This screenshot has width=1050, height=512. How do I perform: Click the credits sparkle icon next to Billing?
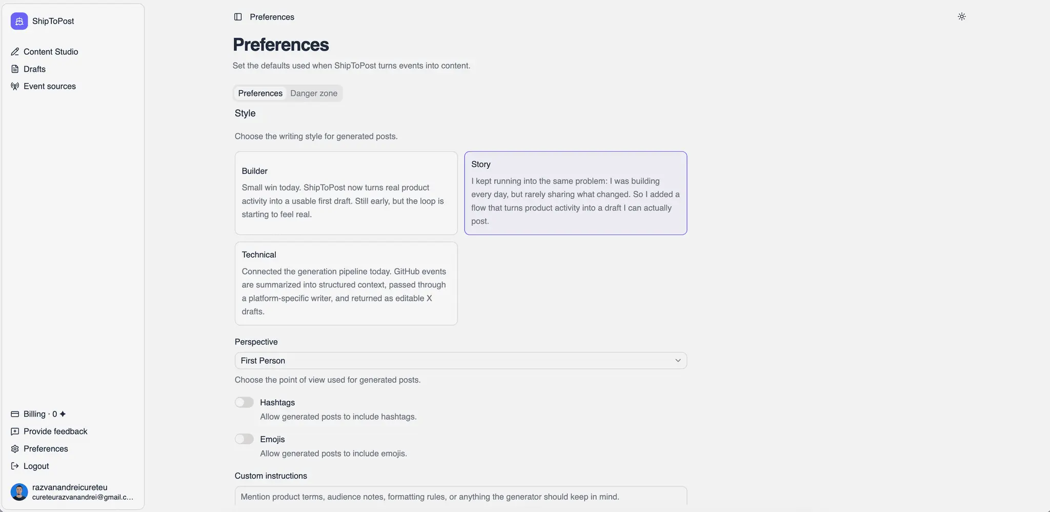[x=63, y=414]
